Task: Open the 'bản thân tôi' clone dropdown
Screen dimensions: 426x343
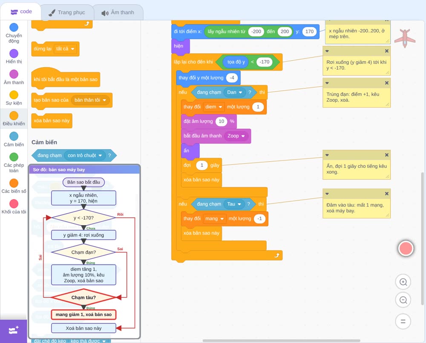Action: 90,100
